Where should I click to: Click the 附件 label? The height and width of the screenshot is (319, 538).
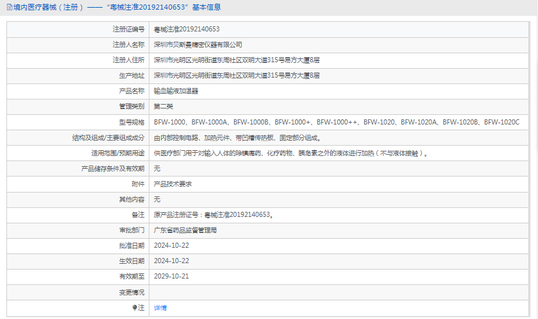pyautogui.click(x=138, y=184)
